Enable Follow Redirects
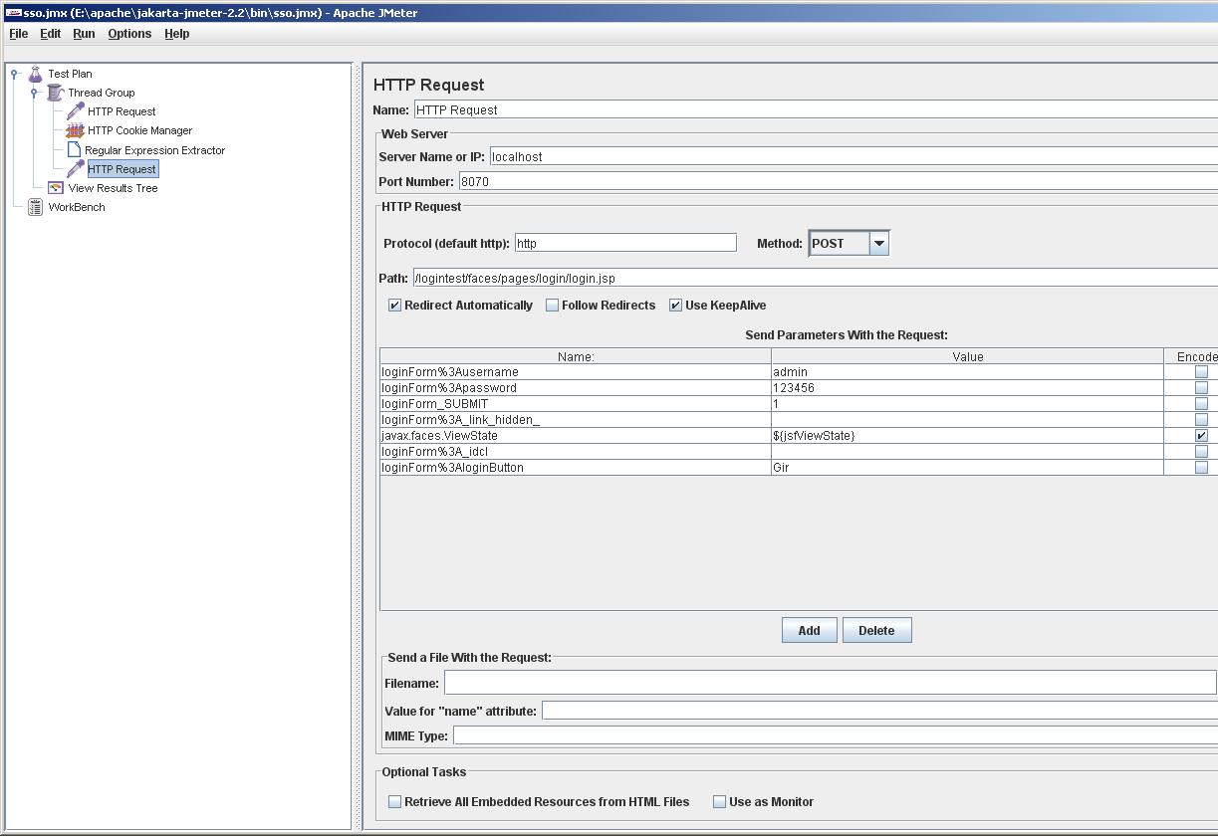This screenshot has height=836, width=1218. 552,305
